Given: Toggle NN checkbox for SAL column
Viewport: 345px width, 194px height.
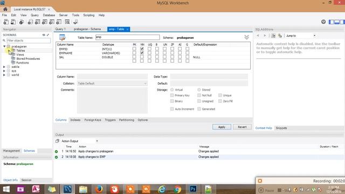Looking at the screenshot, I should 142,57.
